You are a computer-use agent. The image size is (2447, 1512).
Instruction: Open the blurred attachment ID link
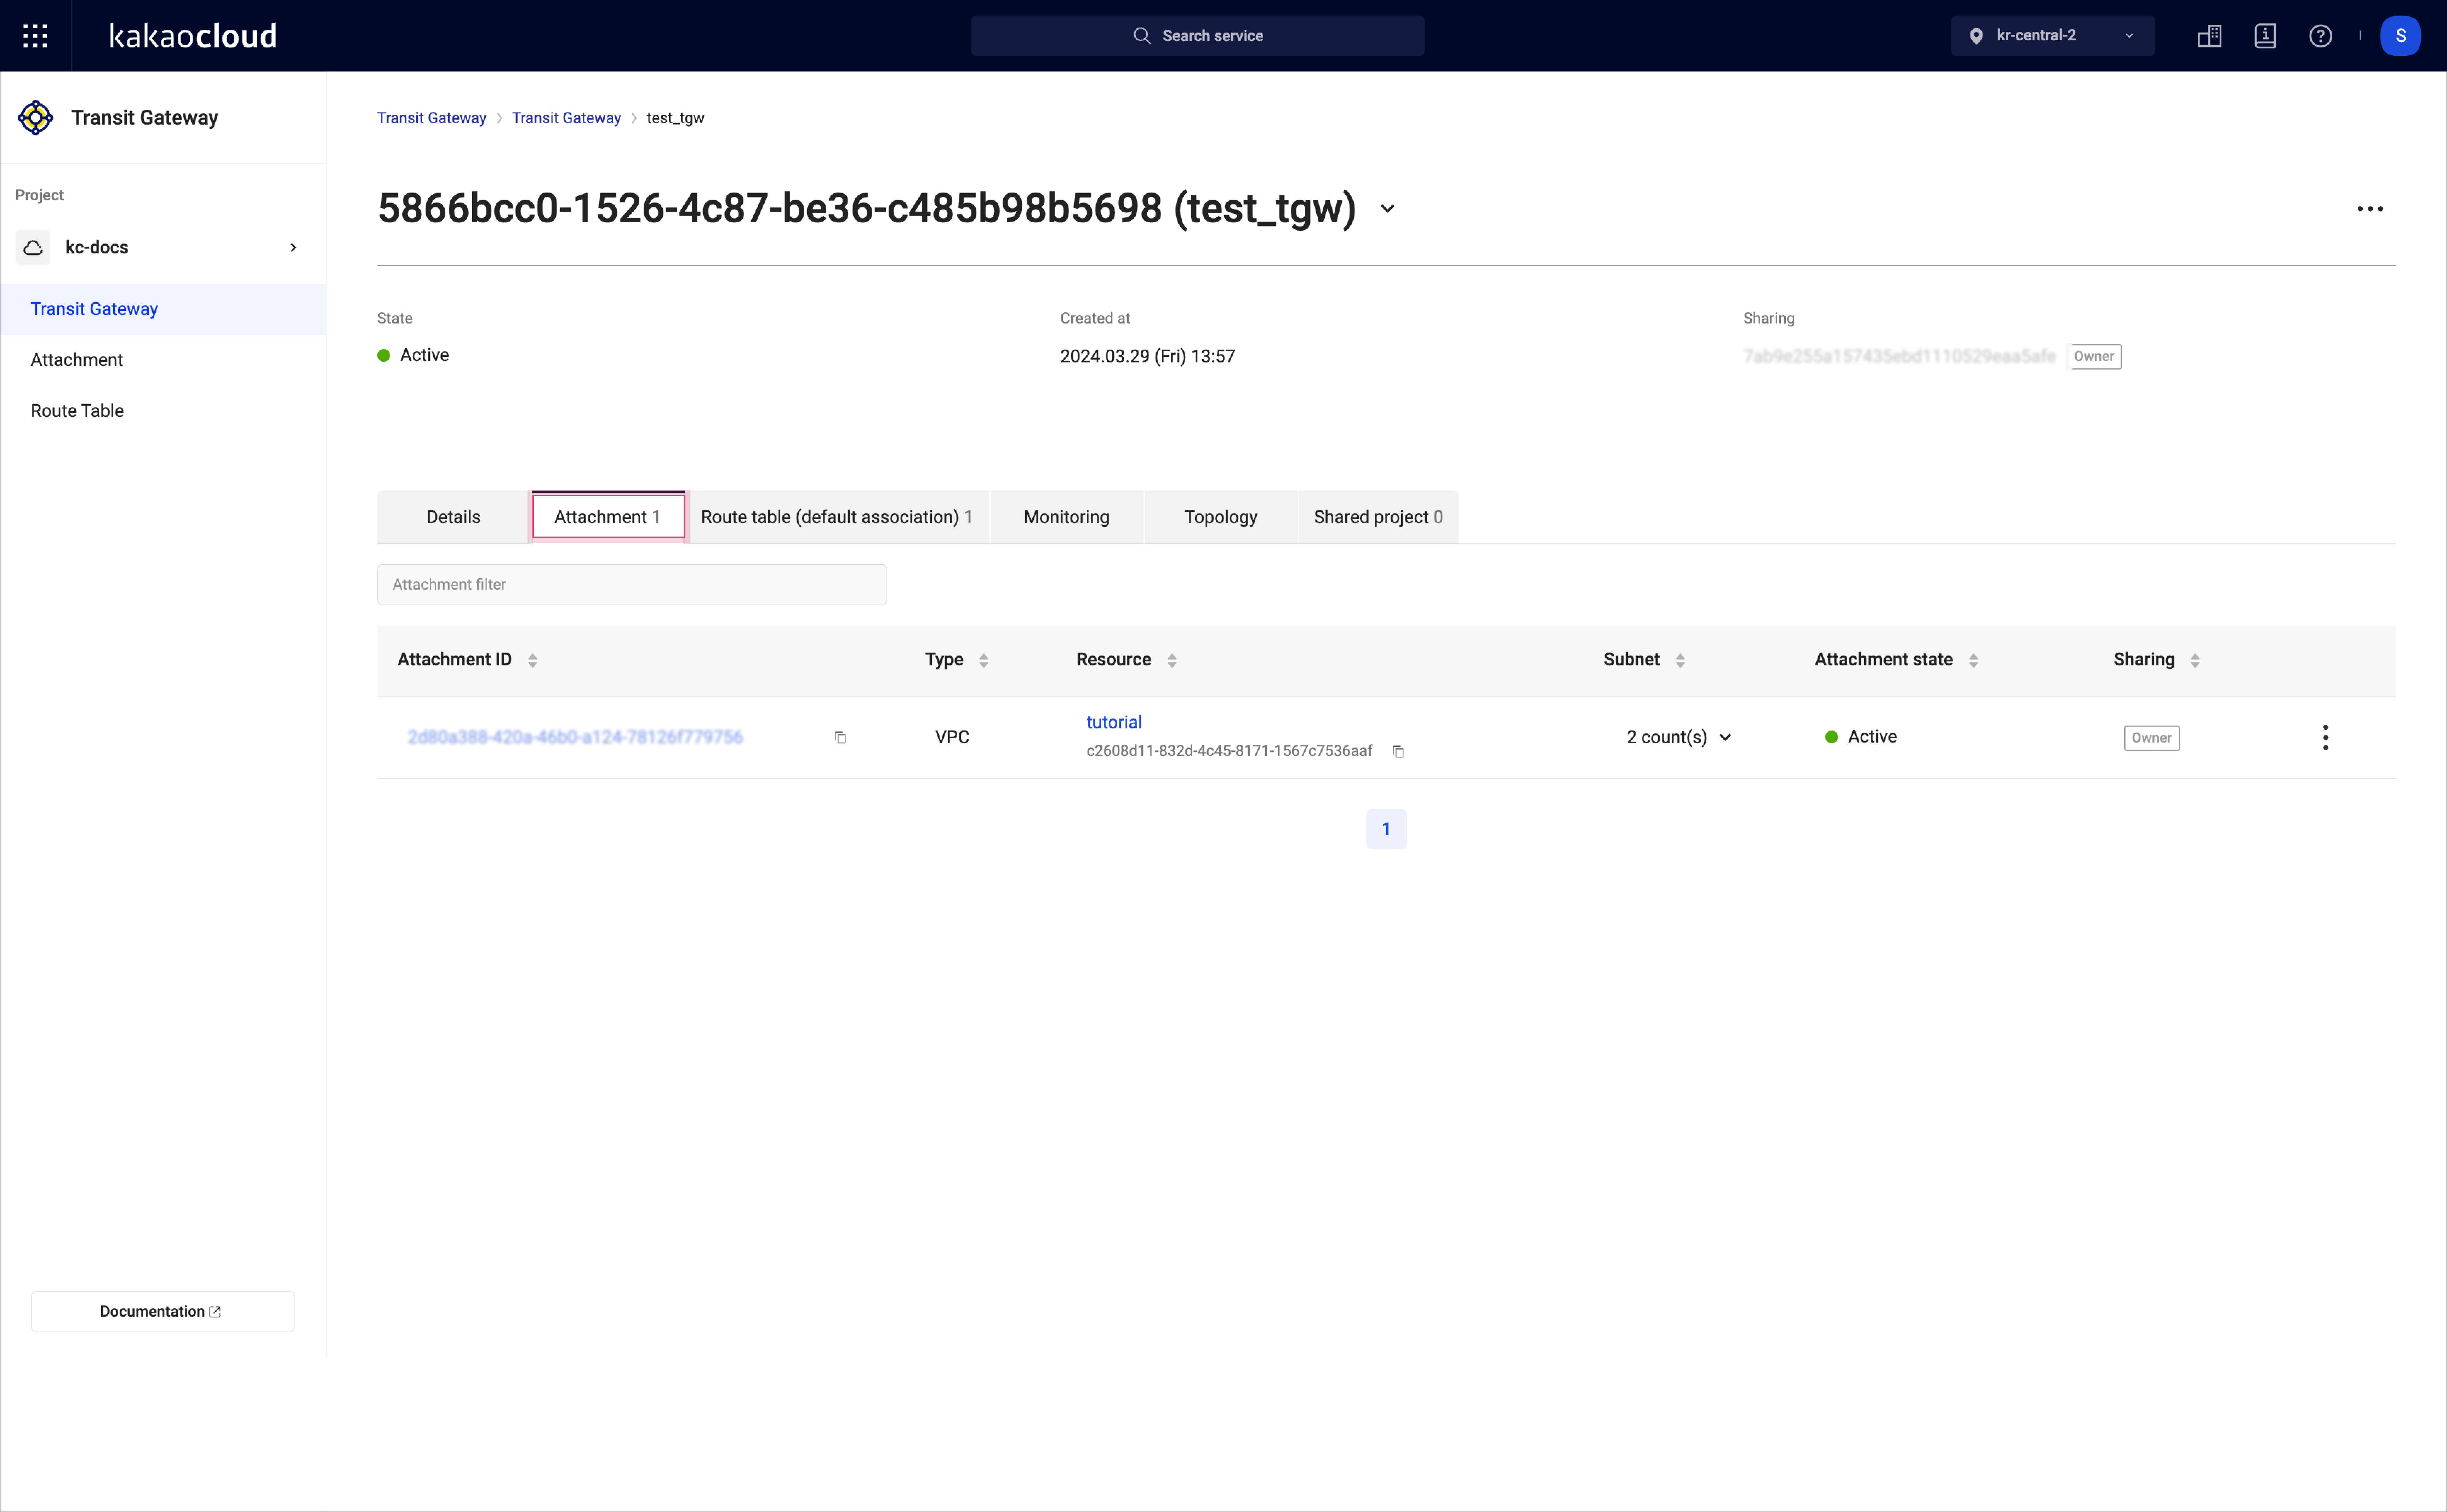pyautogui.click(x=575, y=738)
